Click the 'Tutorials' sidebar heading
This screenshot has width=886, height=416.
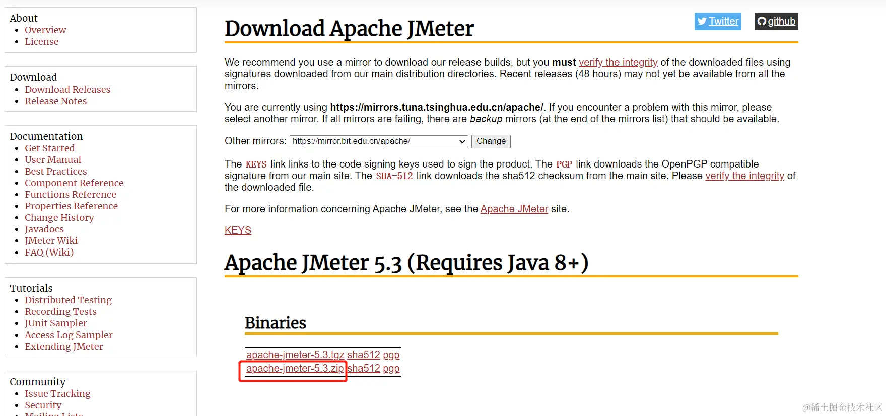[31, 288]
